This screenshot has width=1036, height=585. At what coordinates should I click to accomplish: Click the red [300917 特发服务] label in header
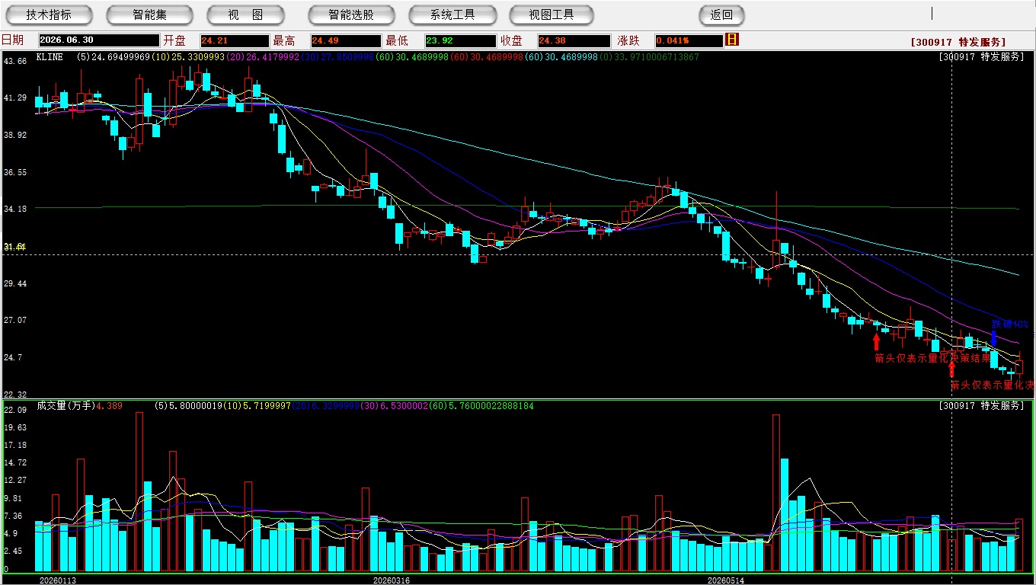958,42
